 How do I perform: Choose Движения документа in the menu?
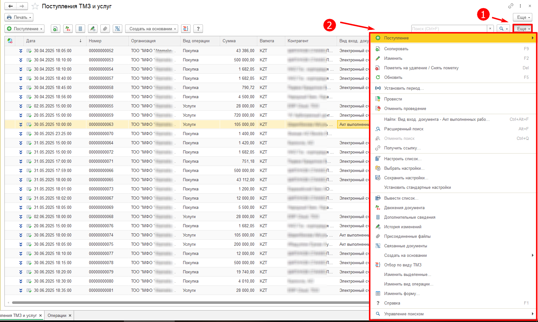tap(454, 208)
